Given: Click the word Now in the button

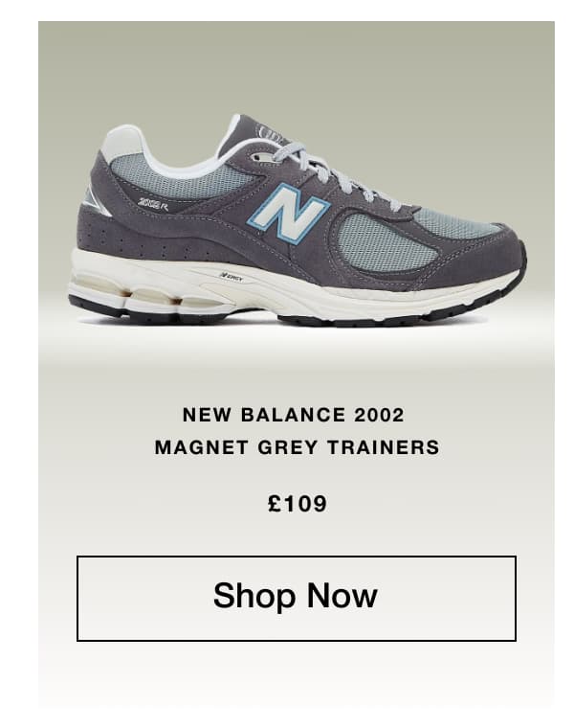Looking at the screenshot, I should point(342,595).
